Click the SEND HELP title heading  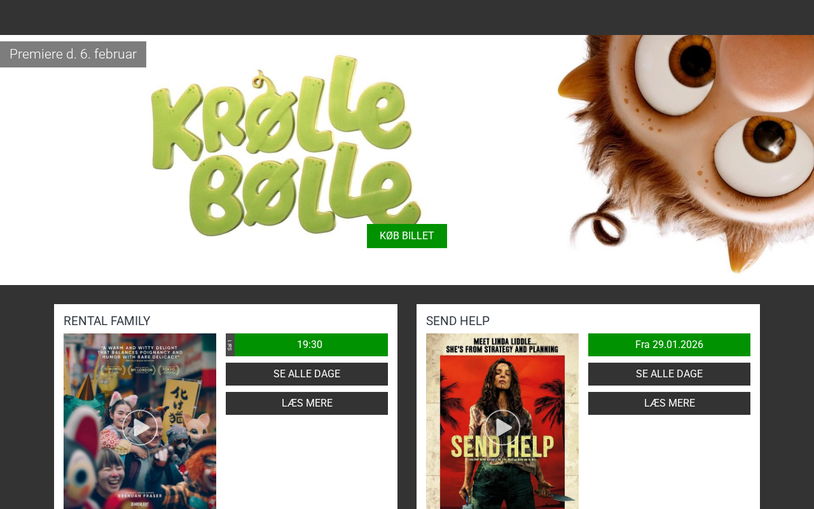458,321
